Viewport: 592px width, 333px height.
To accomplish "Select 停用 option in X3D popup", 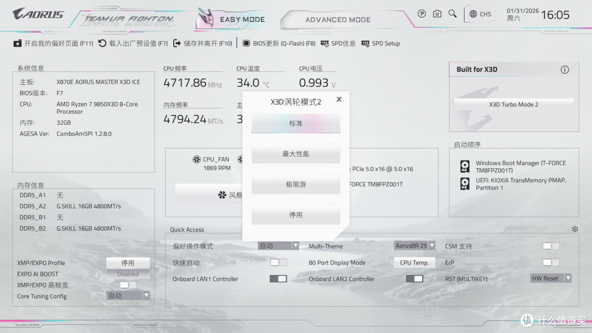I will point(295,215).
